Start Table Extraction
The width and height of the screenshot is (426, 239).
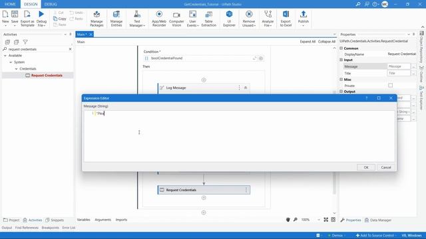tap(208, 19)
